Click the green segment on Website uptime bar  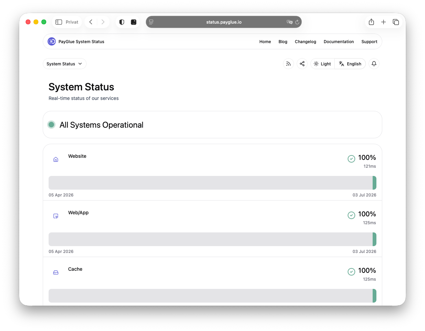click(x=374, y=183)
